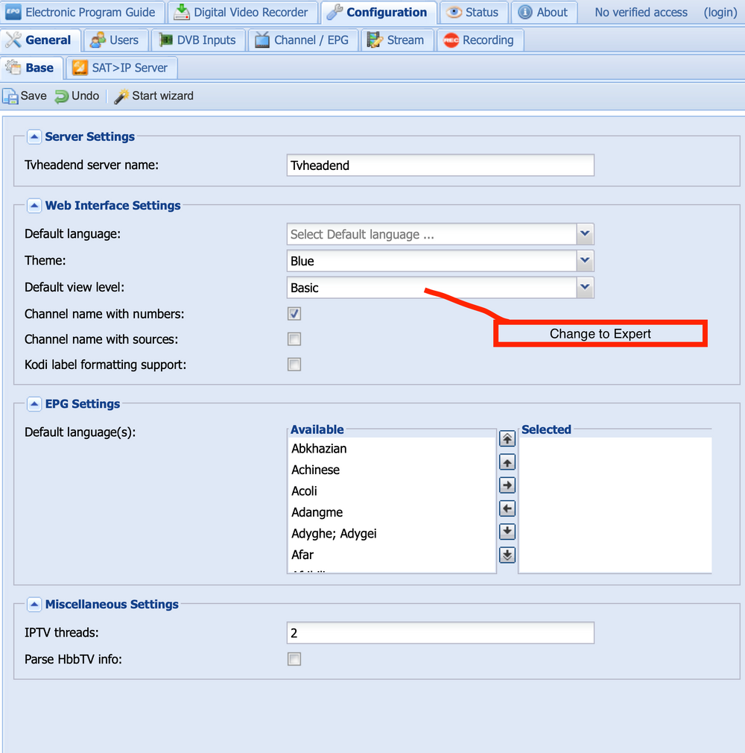Viewport: 745px width, 753px height.
Task: Click the Undo green arrow icon
Action: coord(62,96)
